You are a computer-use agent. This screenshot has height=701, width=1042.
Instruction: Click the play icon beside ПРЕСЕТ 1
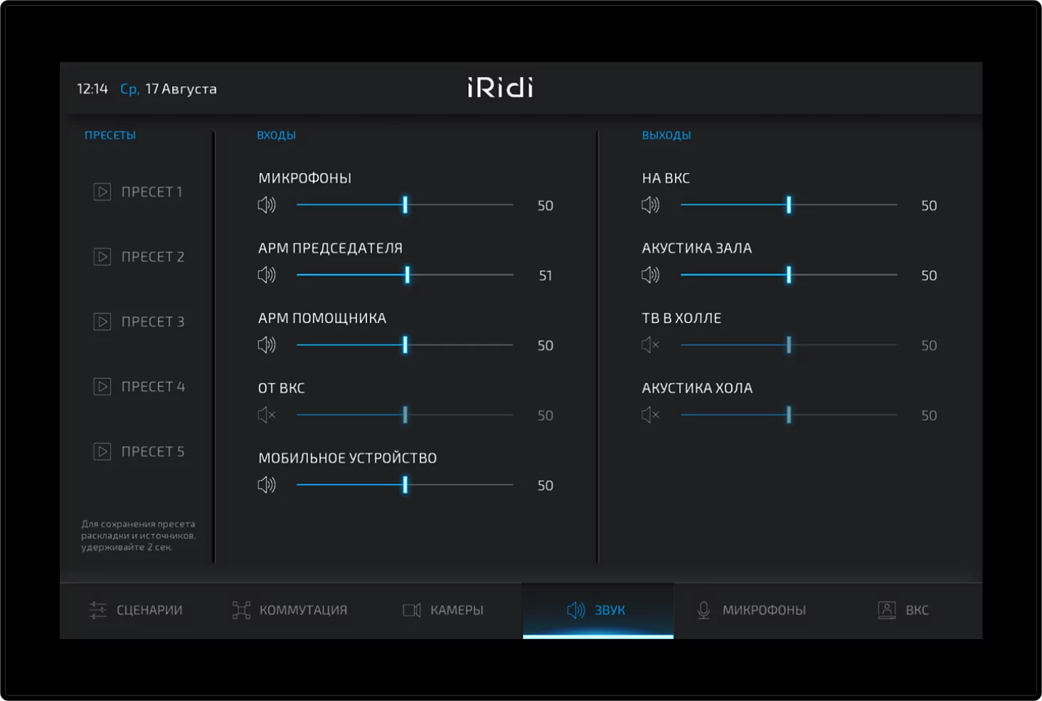(x=102, y=191)
